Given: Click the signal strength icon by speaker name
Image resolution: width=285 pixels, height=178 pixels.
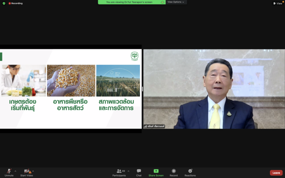Looking at the screenshot, I should coord(146,126).
